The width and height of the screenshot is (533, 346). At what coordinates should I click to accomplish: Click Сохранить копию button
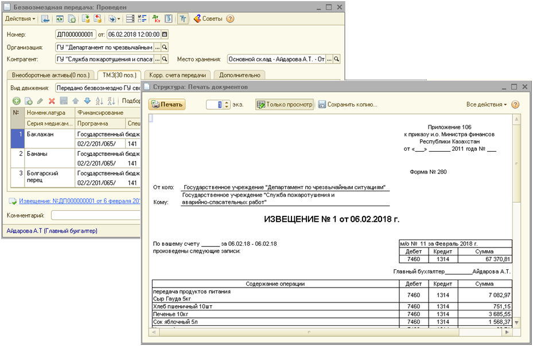348,104
